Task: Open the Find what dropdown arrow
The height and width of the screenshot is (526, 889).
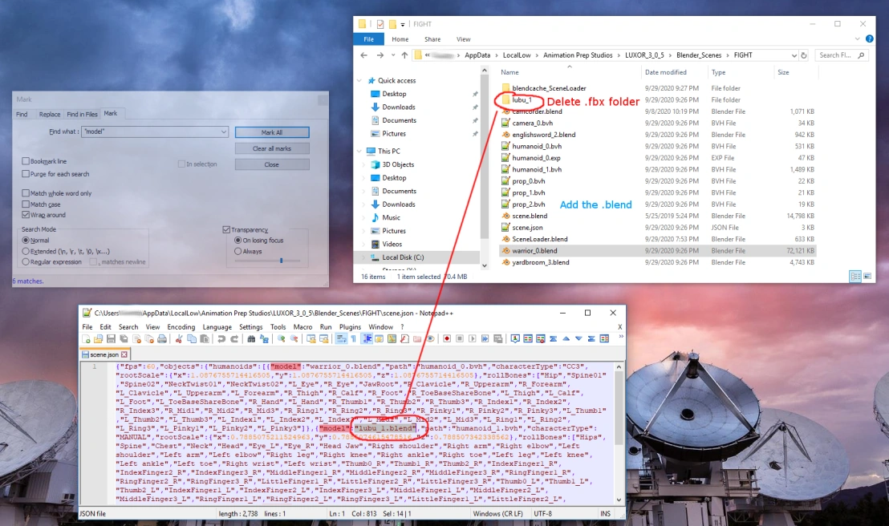Action: [223, 131]
